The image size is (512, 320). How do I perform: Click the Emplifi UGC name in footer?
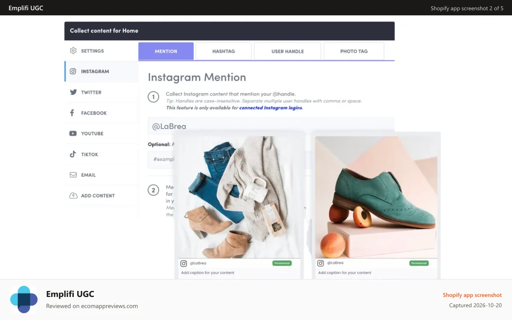point(70,294)
